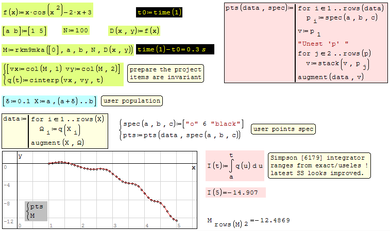Click the 'user population' label
Image resolution: width=390 pixels, height=231 pixels.
click(132, 101)
